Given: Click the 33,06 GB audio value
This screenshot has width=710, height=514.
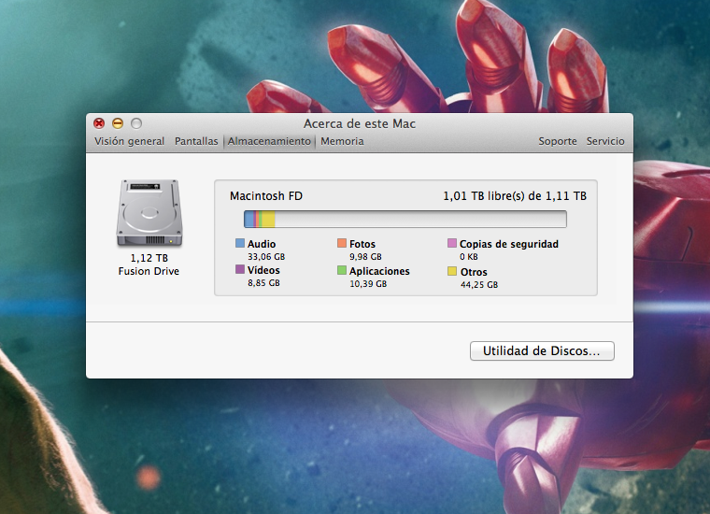Looking at the screenshot, I should click(x=266, y=257).
